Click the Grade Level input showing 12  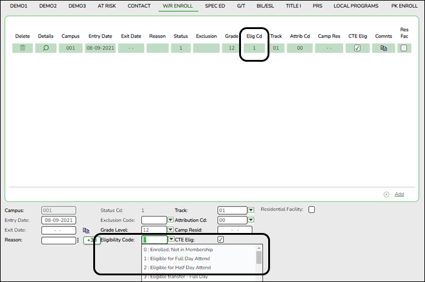pos(154,230)
